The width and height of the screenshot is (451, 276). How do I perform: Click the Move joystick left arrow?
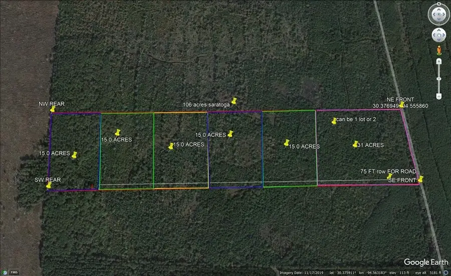[434, 35]
